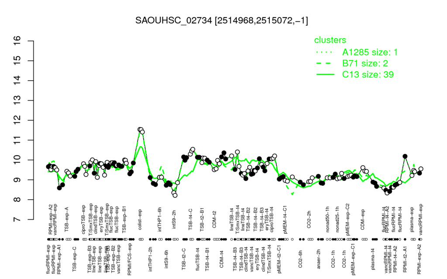Click the 'TSB-t2-B1' axis label
This screenshot has width=447, height=279.
click(x=203, y=219)
